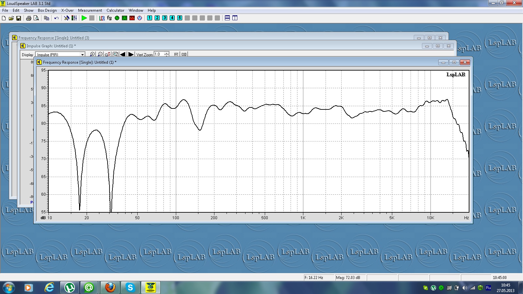Shift impulse view right with black arrow
Screen dimensions: 523x294
131,54
